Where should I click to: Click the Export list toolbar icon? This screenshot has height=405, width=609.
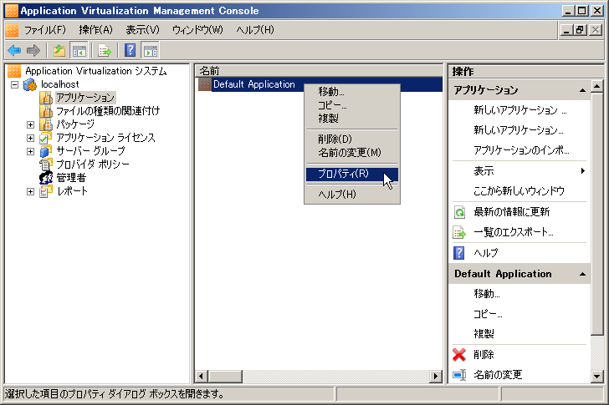(104, 50)
